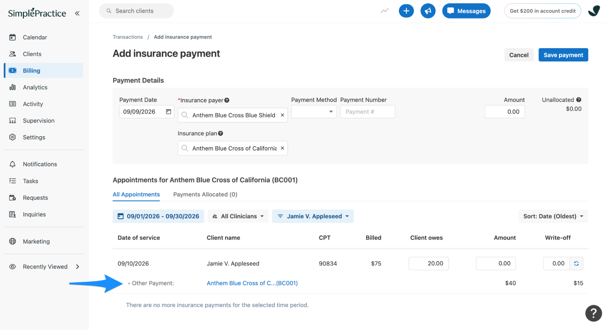Open announcements with the megaphone icon
The width and height of the screenshot is (610, 330).
428,11
